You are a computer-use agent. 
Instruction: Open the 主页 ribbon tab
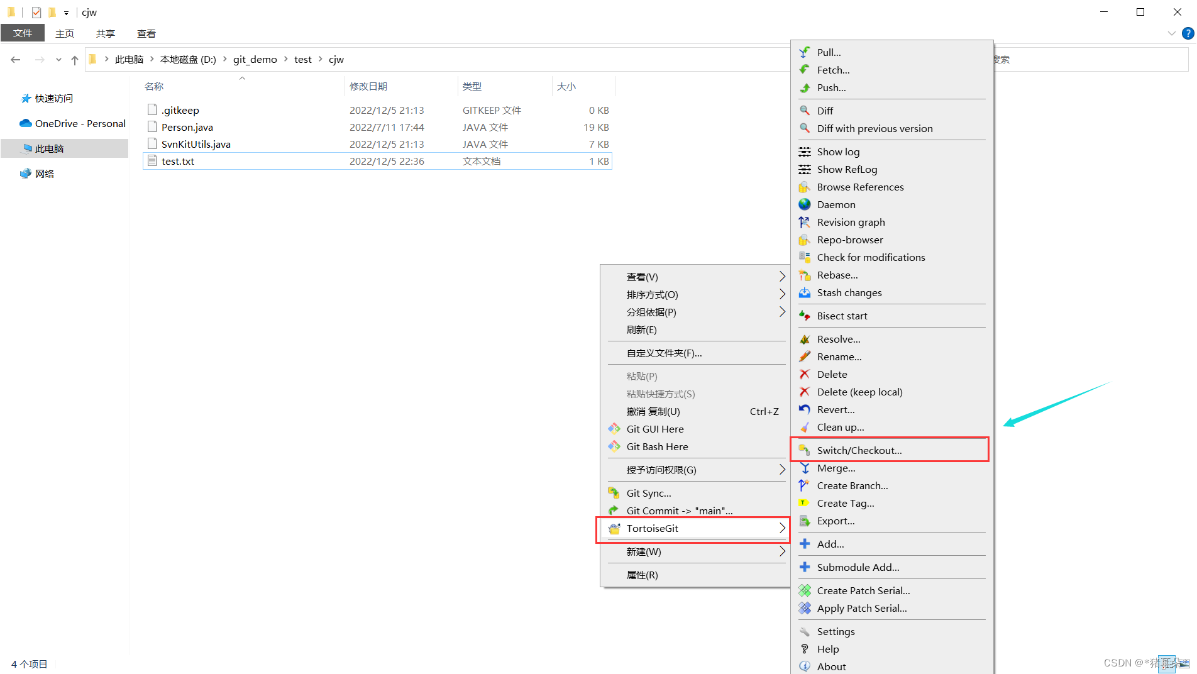coord(65,33)
